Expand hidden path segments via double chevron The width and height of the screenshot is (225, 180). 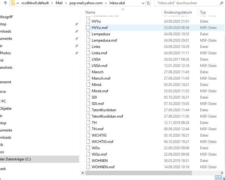pos(18,3)
